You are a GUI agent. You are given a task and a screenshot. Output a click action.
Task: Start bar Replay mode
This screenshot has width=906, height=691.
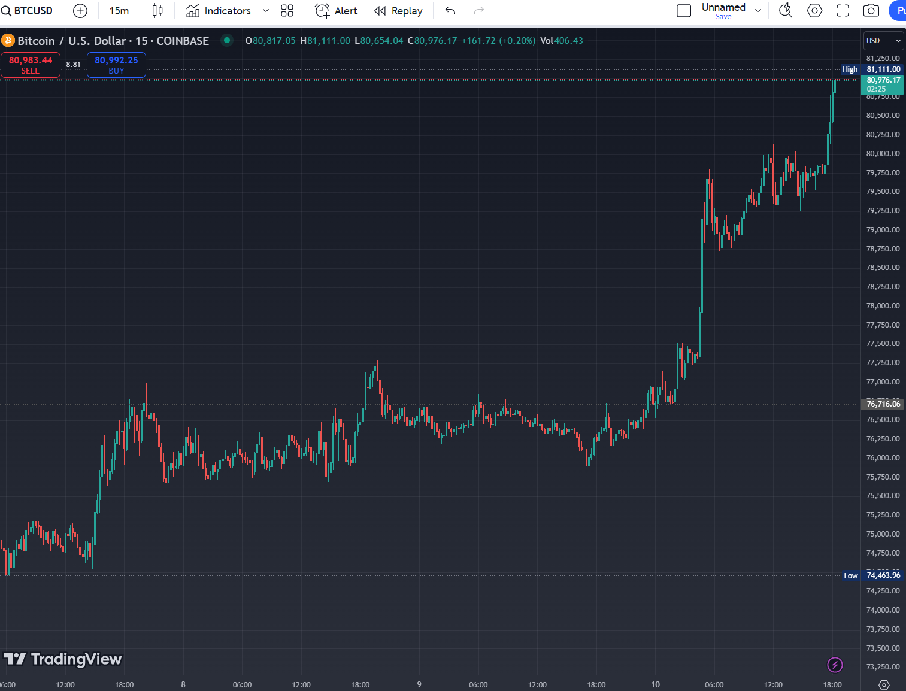click(x=398, y=10)
